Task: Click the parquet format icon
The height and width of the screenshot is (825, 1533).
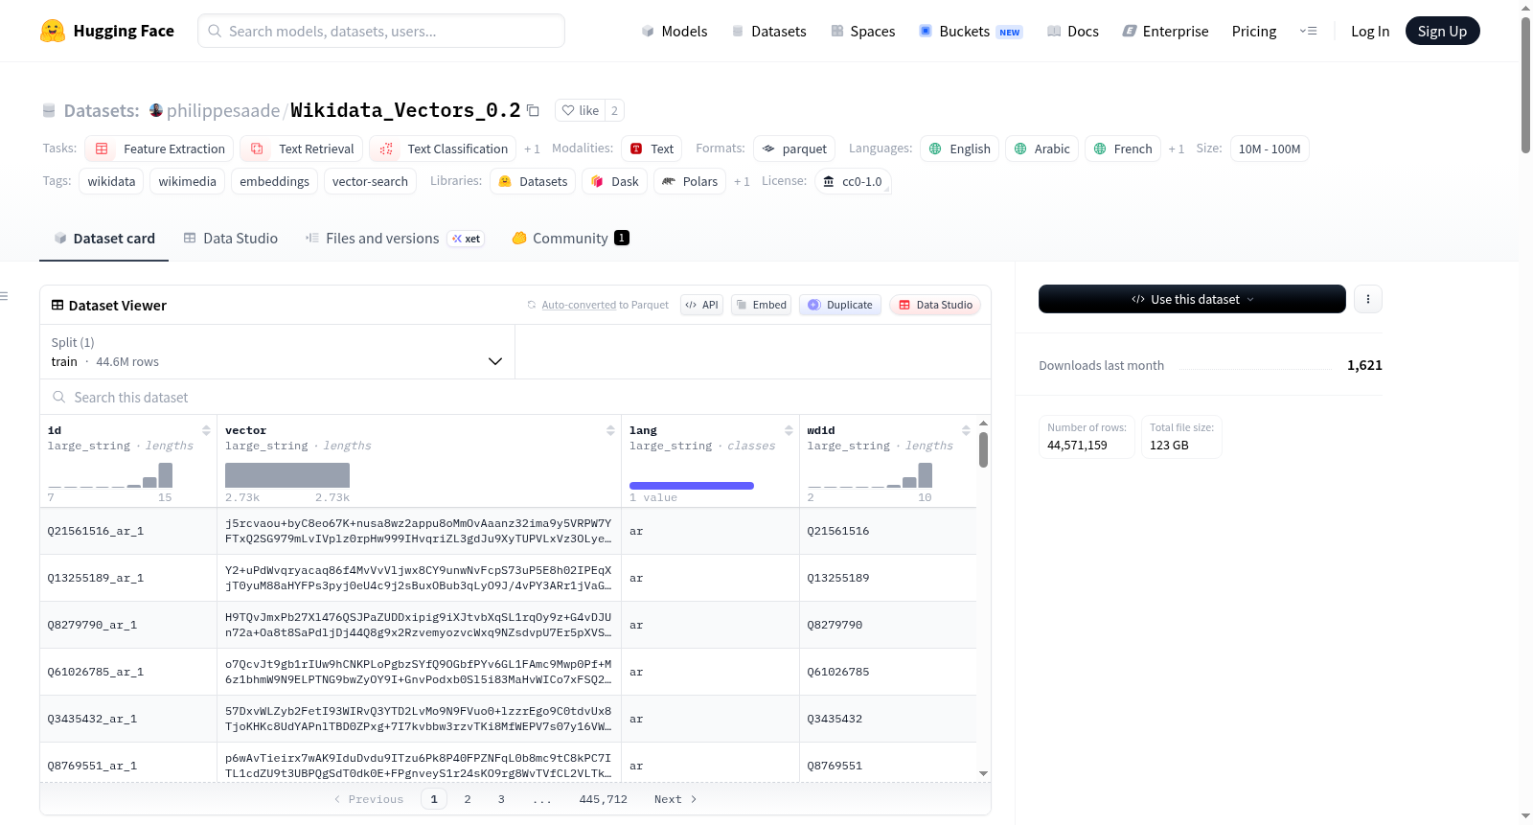Action: (x=768, y=149)
